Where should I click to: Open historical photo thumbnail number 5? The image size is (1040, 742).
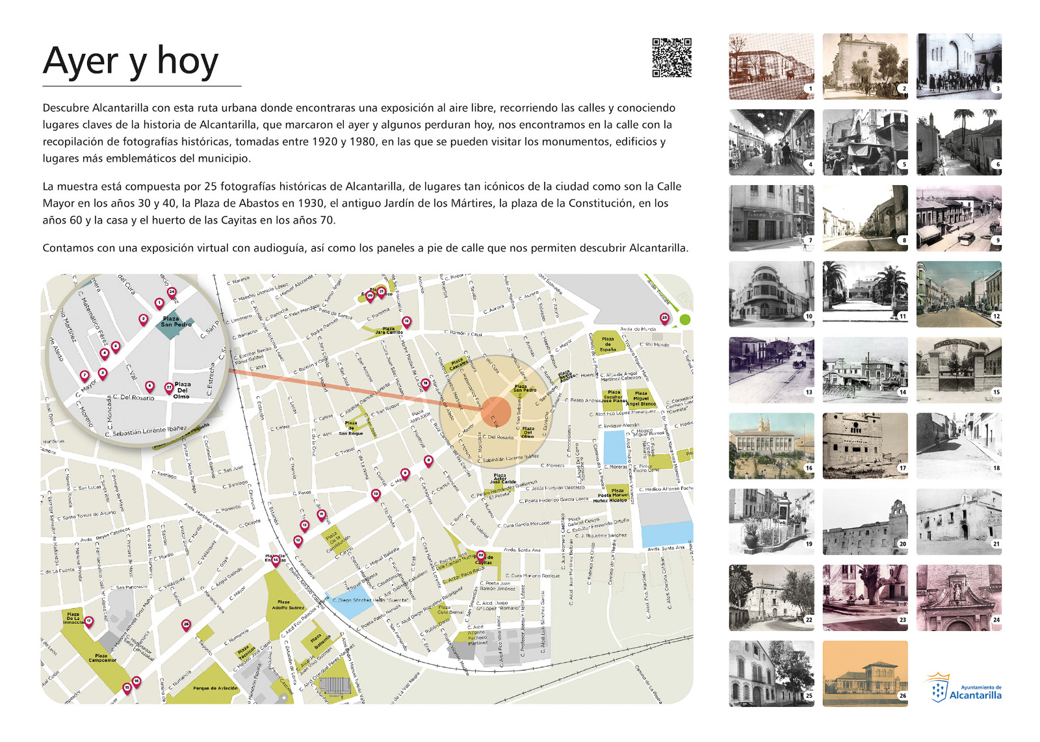[865, 142]
